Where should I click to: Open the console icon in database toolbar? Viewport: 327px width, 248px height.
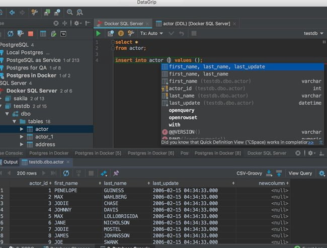(63, 34)
